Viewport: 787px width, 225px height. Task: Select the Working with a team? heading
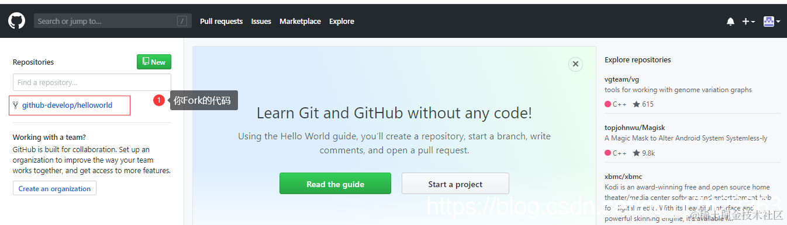click(x=49, y=138)
